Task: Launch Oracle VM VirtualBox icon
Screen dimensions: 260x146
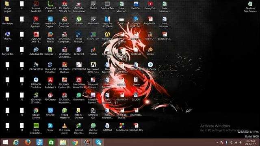Action: click(50, 68)
